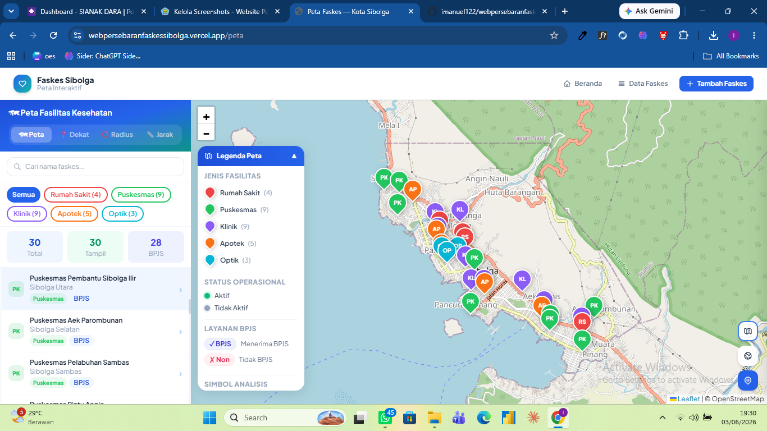Click the Windows Start button

pyautogui.click(x=209, y=418)
